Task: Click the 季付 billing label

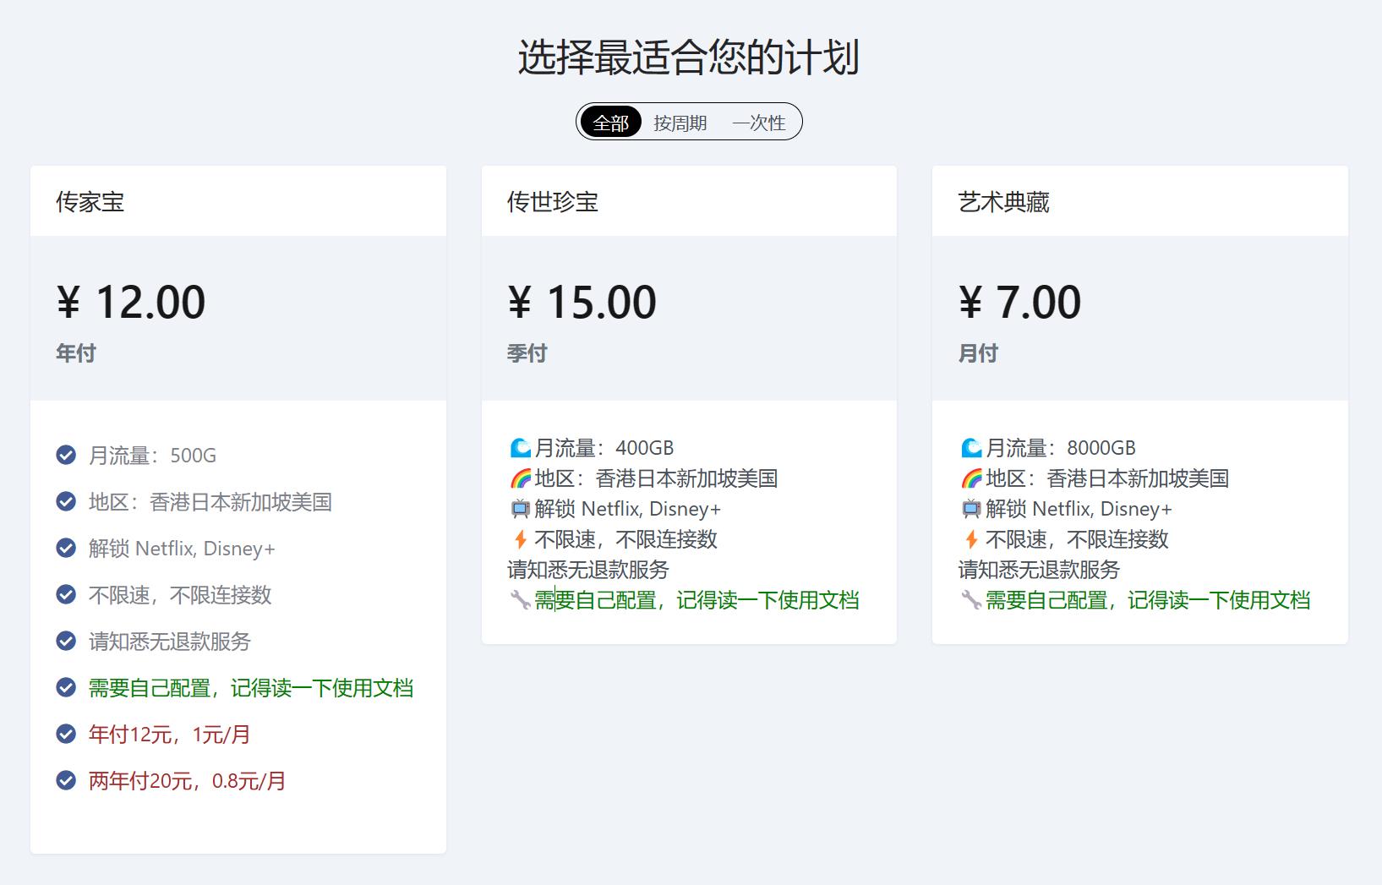Action: (x=527, y=353)
